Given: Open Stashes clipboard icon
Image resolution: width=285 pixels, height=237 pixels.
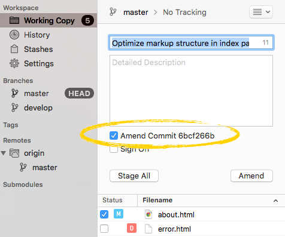Looking at the screenshot, I should tap(14, 49).
